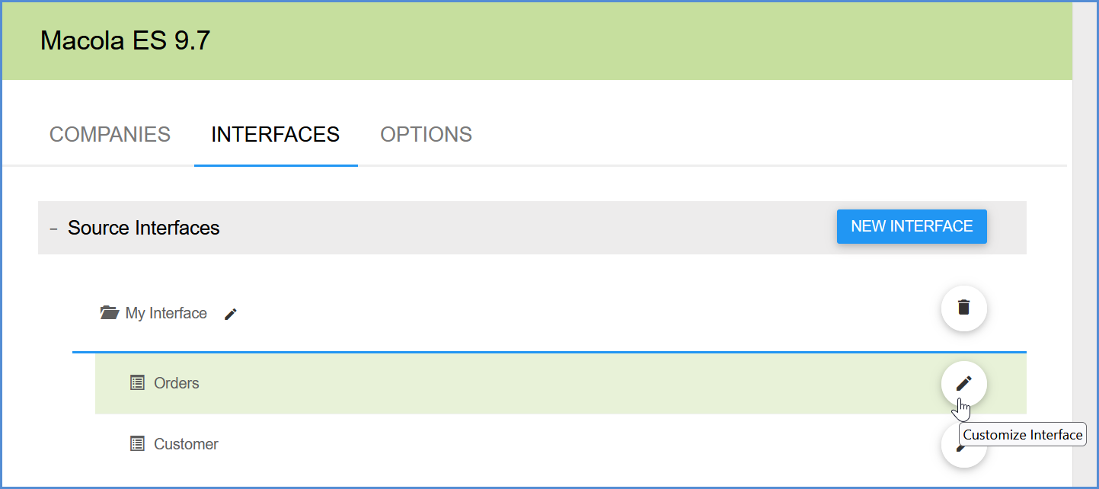Open the COMPANIES tab
This screenshot has width=1099, height=489.
[110, 135]
